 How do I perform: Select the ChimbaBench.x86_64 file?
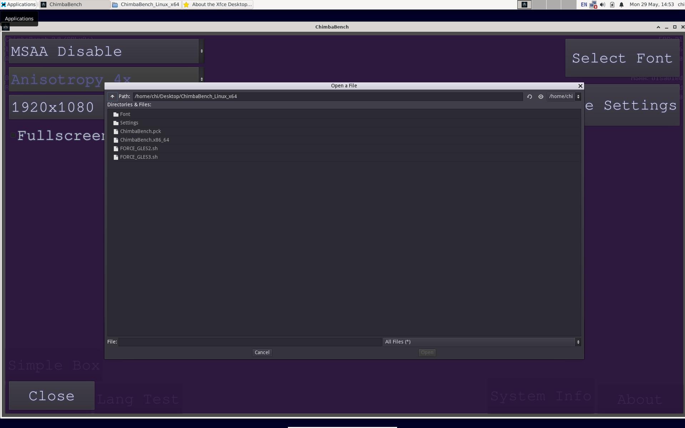(144, 140)
